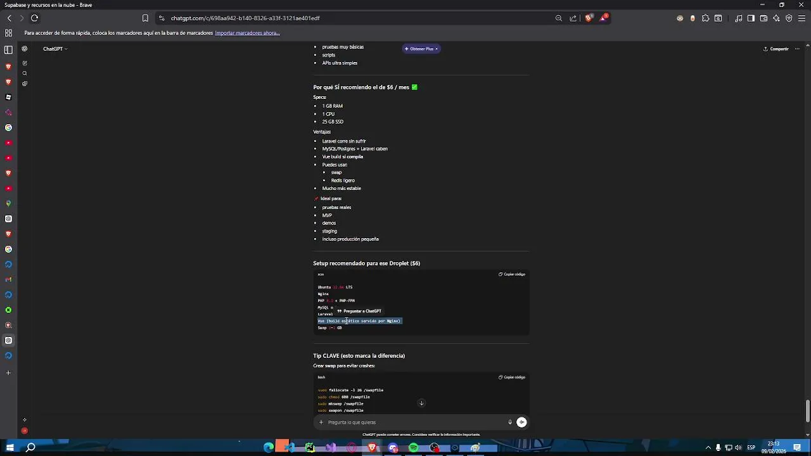The image size is (811, 456).
Task: Copy code in the Setup recomendado block
Action: [x=512, y=274]
